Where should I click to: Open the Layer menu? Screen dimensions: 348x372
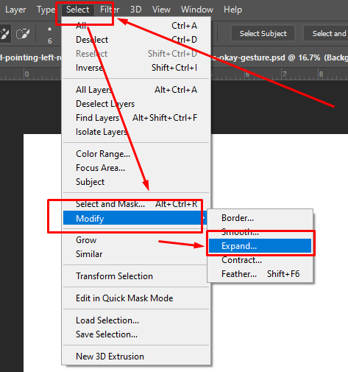coord(15,10)
